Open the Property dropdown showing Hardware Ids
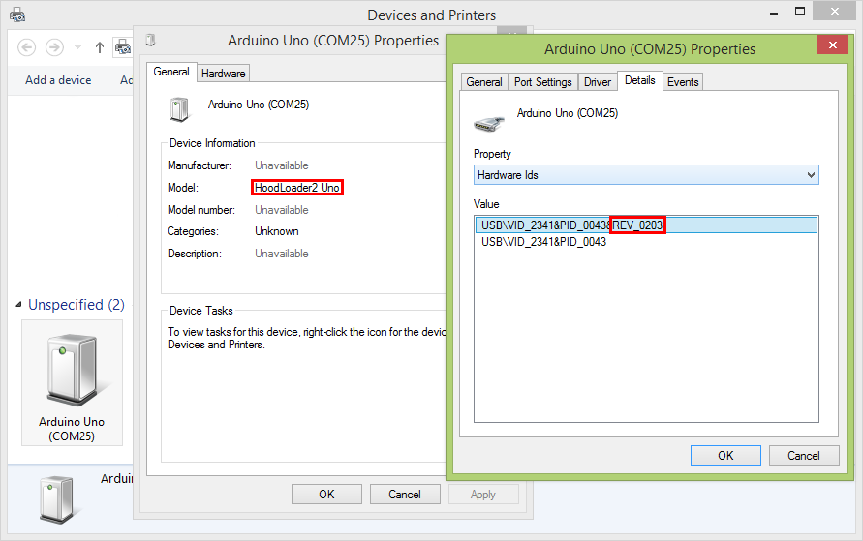This screenshot has height=541, width=863. coord(646,175)
